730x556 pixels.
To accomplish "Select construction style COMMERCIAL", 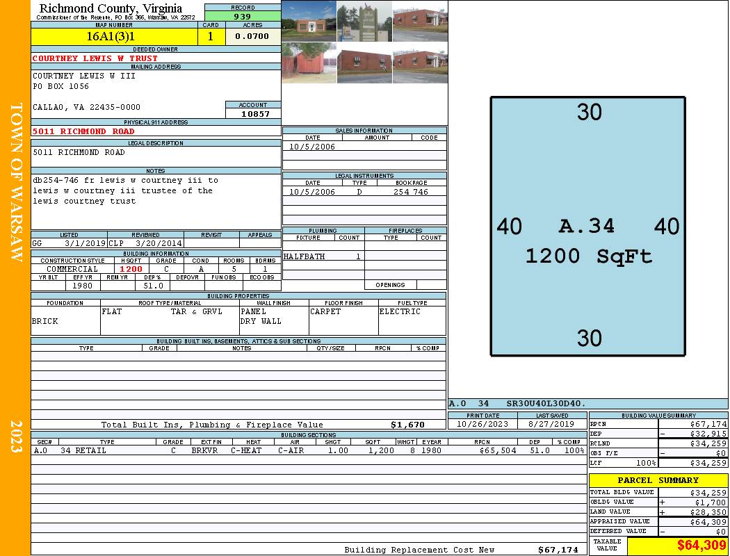I will coord(72,270).
